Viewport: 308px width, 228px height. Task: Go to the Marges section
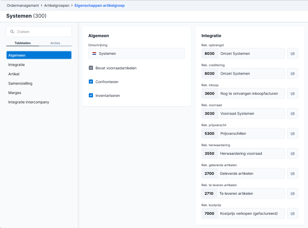point(15,93)
